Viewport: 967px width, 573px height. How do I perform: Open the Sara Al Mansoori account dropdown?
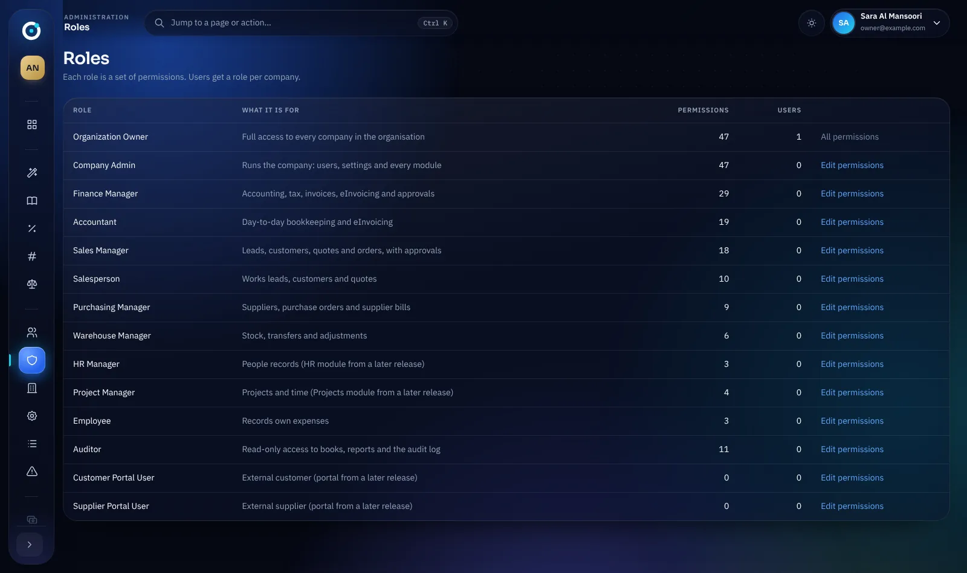click(x=890, y=23)
